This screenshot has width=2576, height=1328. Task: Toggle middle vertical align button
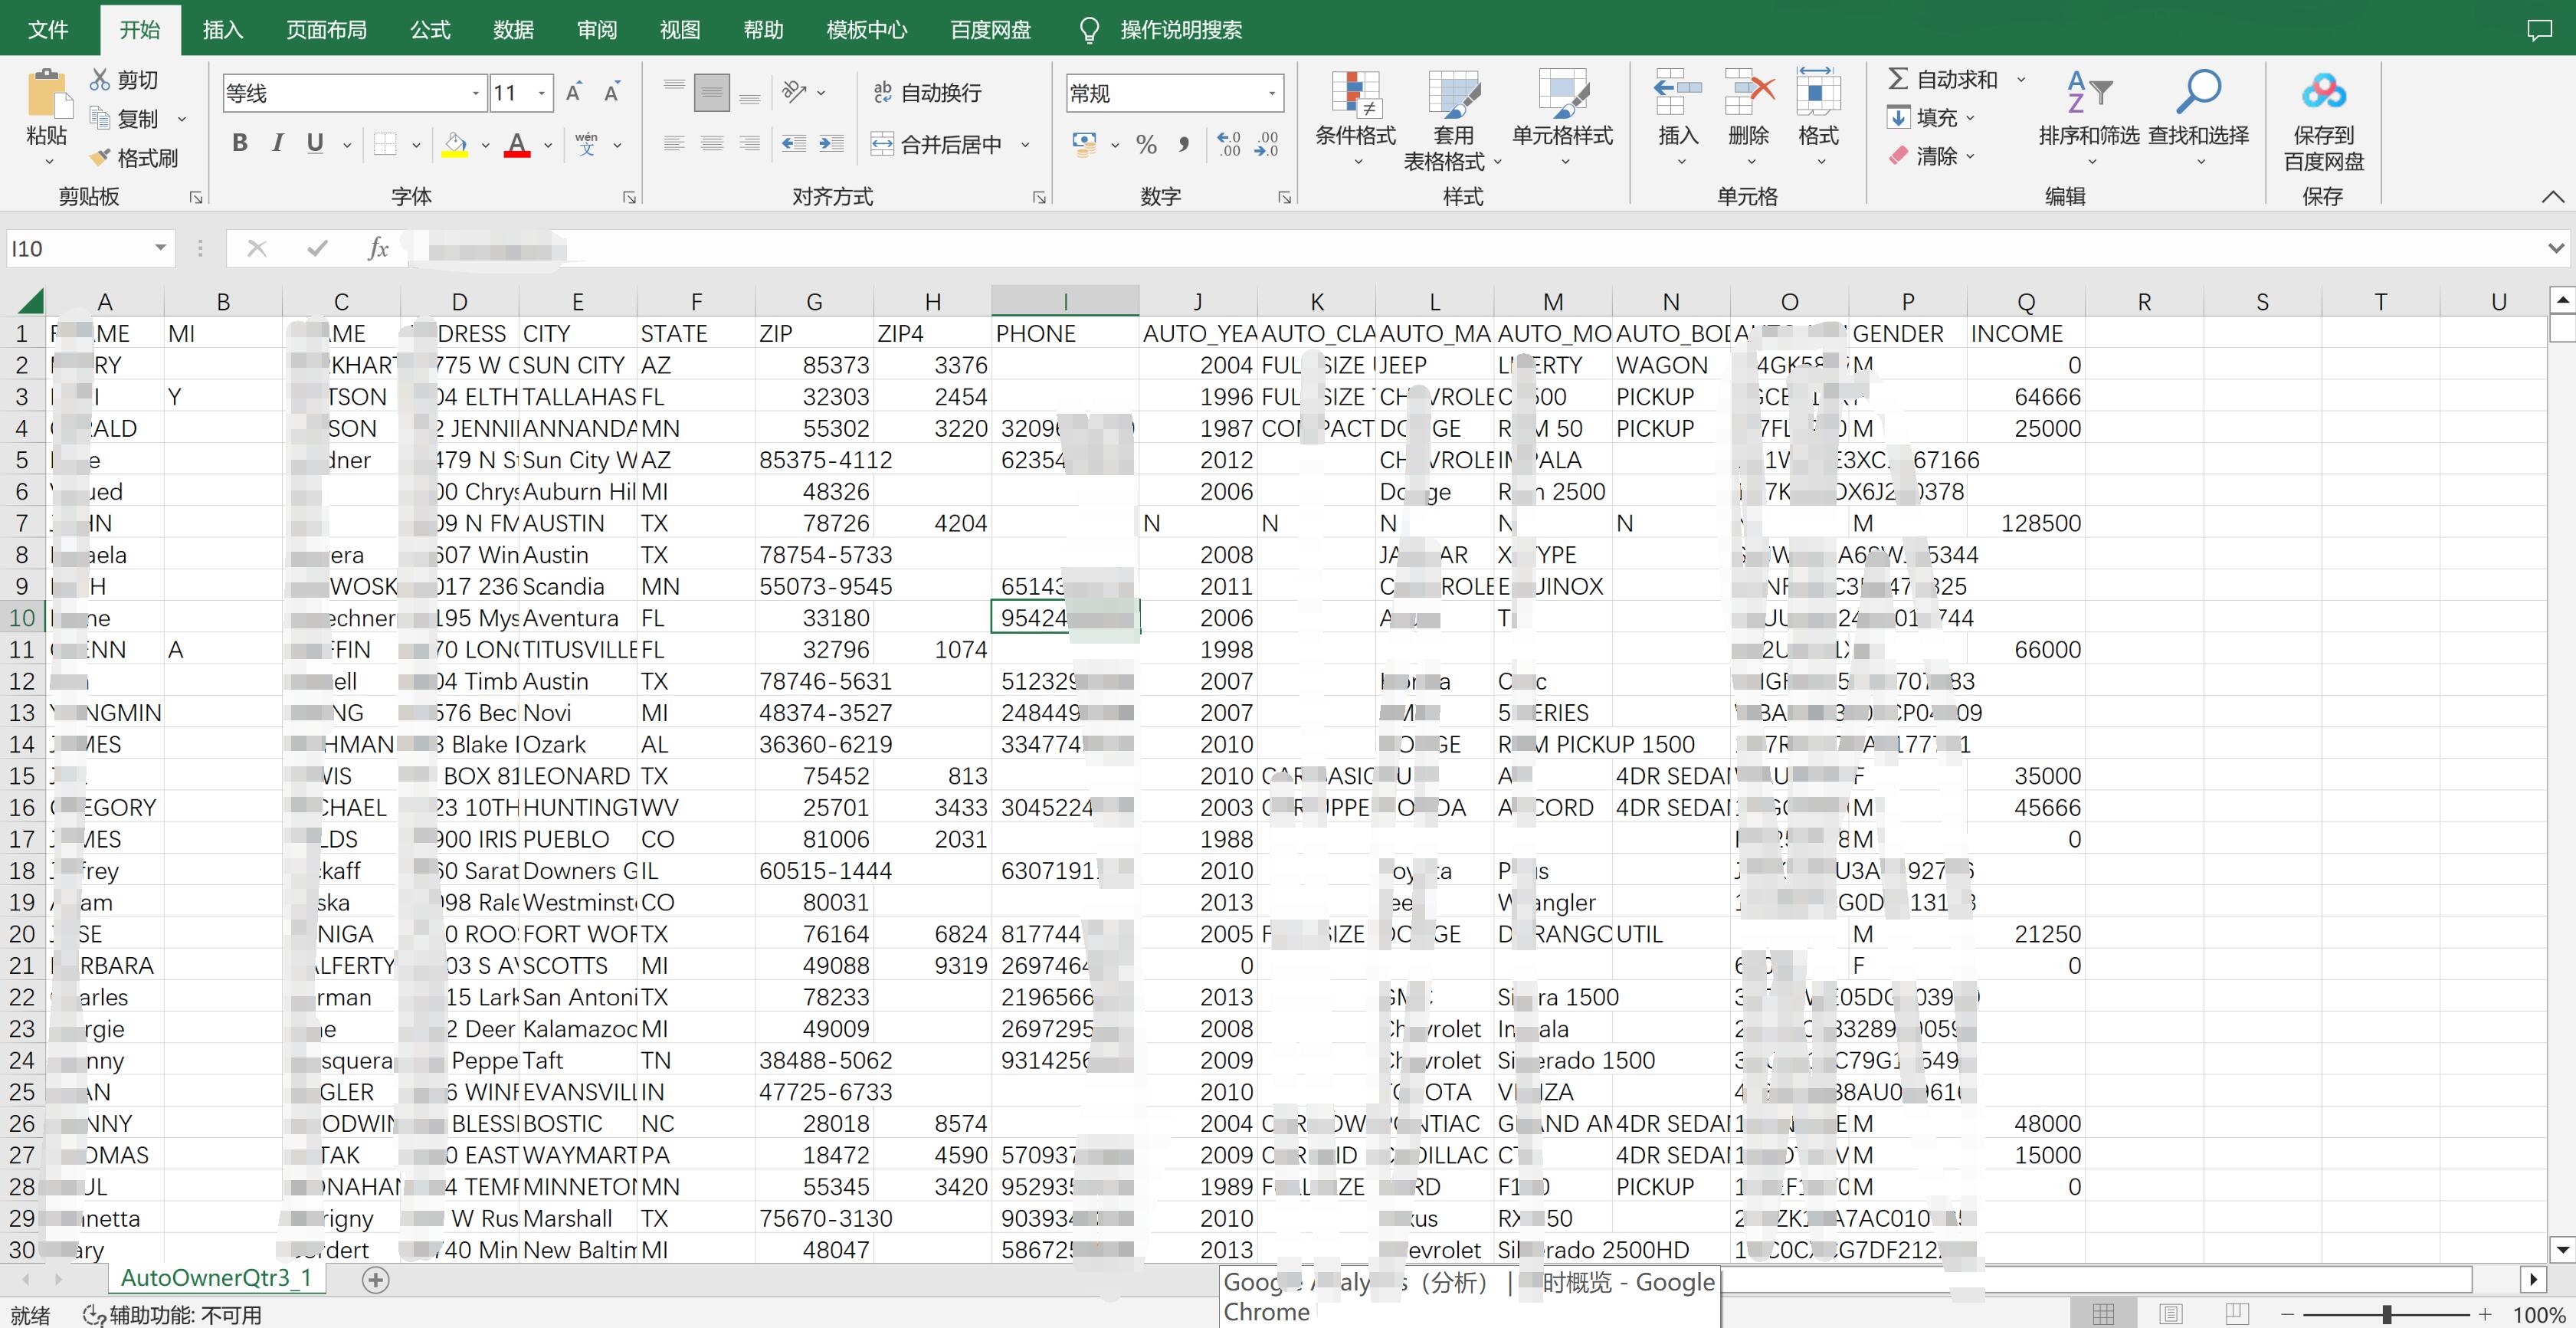(712, 93)
